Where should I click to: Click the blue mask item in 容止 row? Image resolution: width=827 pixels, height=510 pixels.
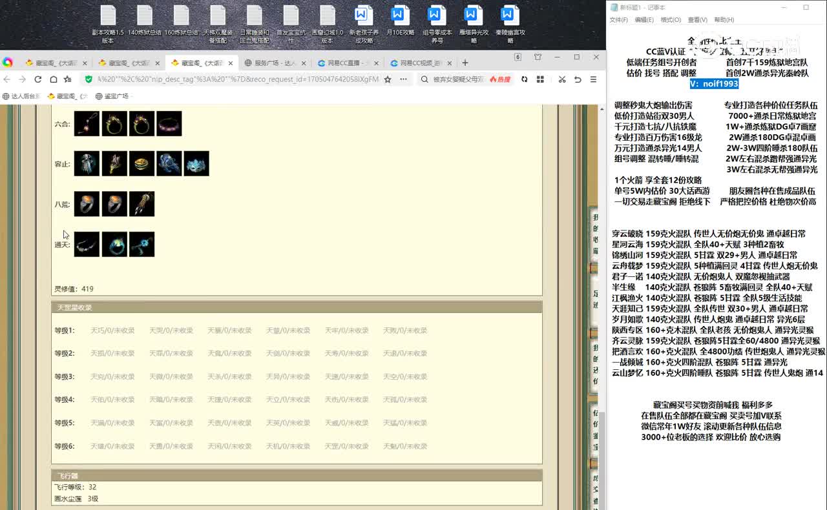coord(196,164)
